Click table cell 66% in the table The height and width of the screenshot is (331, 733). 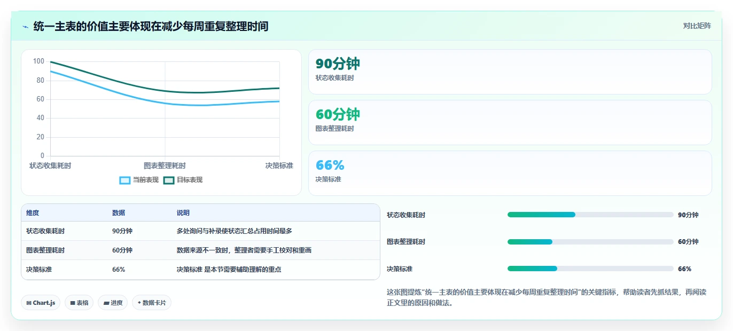pos(119,270)
